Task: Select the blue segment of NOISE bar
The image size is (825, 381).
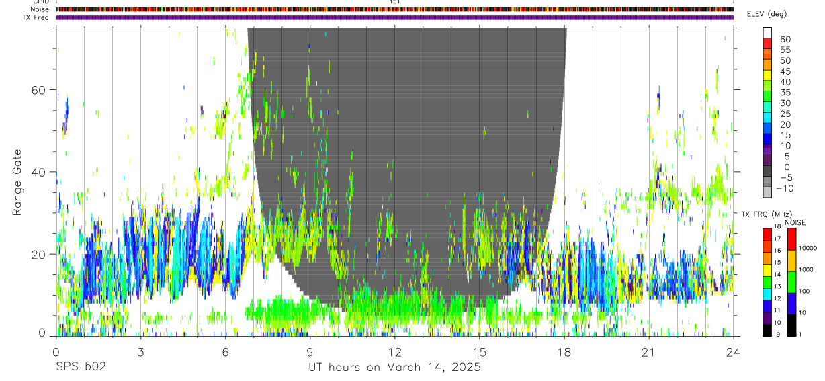Action: [x=791, y=304]
